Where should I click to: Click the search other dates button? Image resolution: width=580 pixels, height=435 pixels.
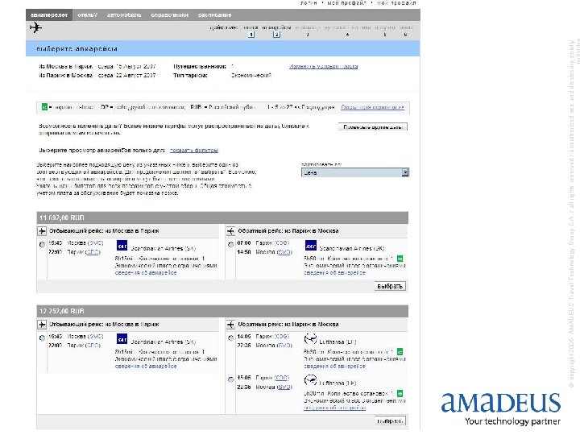tap(372, 127)
